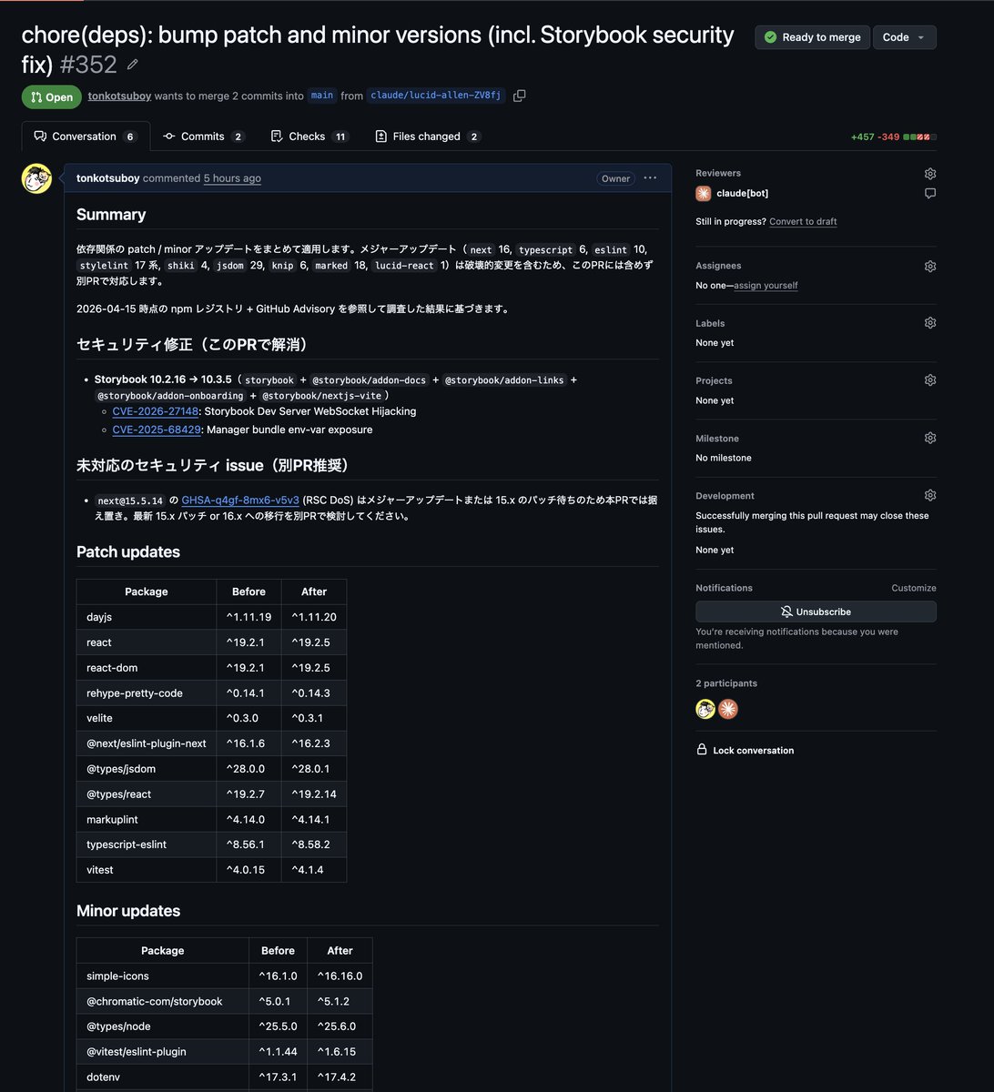Click Lock conversation

tap(745, 750)
